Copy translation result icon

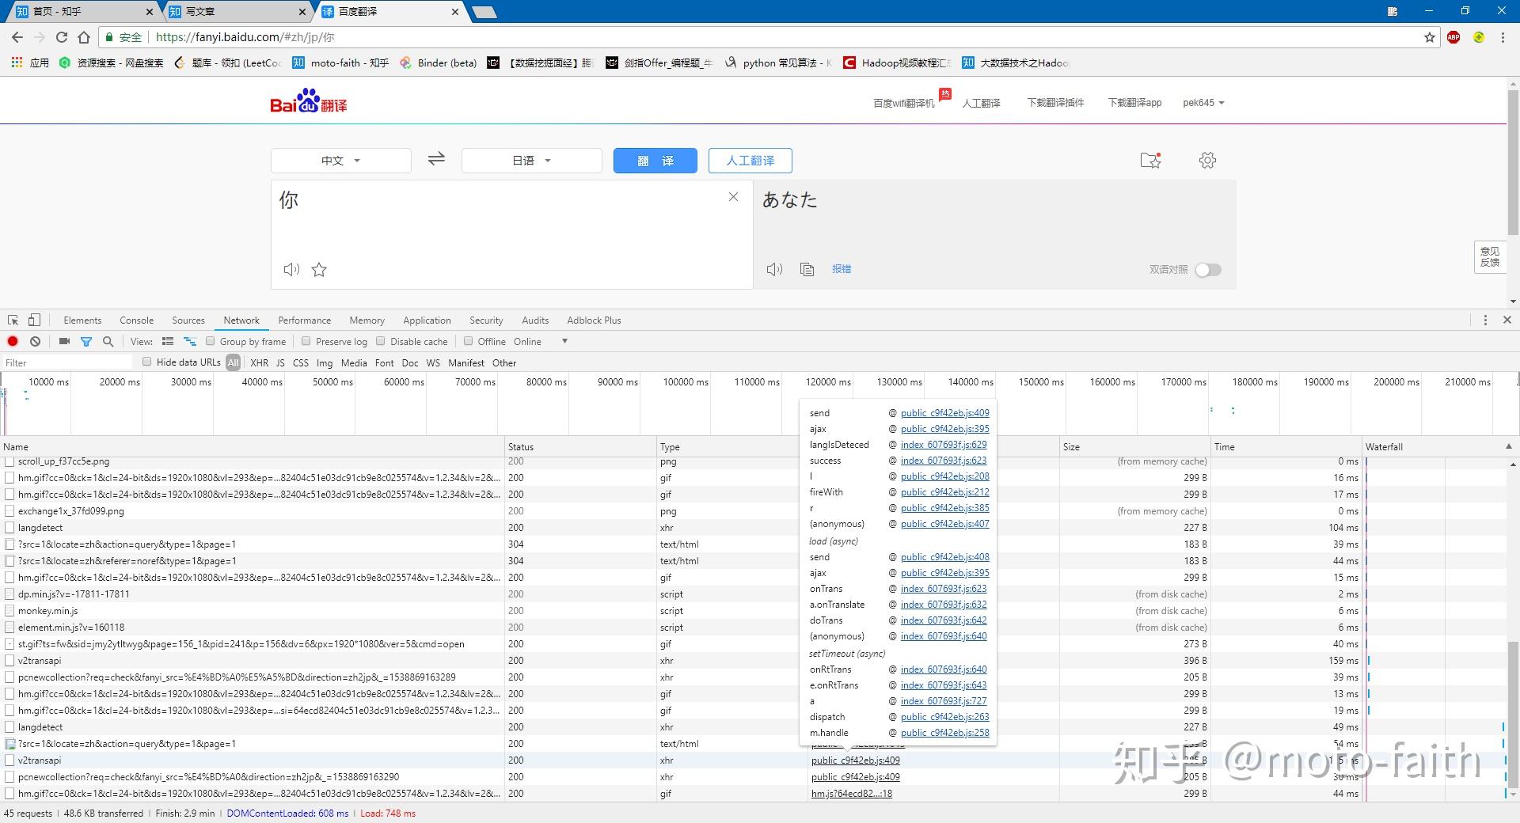(x=807, y=269)
